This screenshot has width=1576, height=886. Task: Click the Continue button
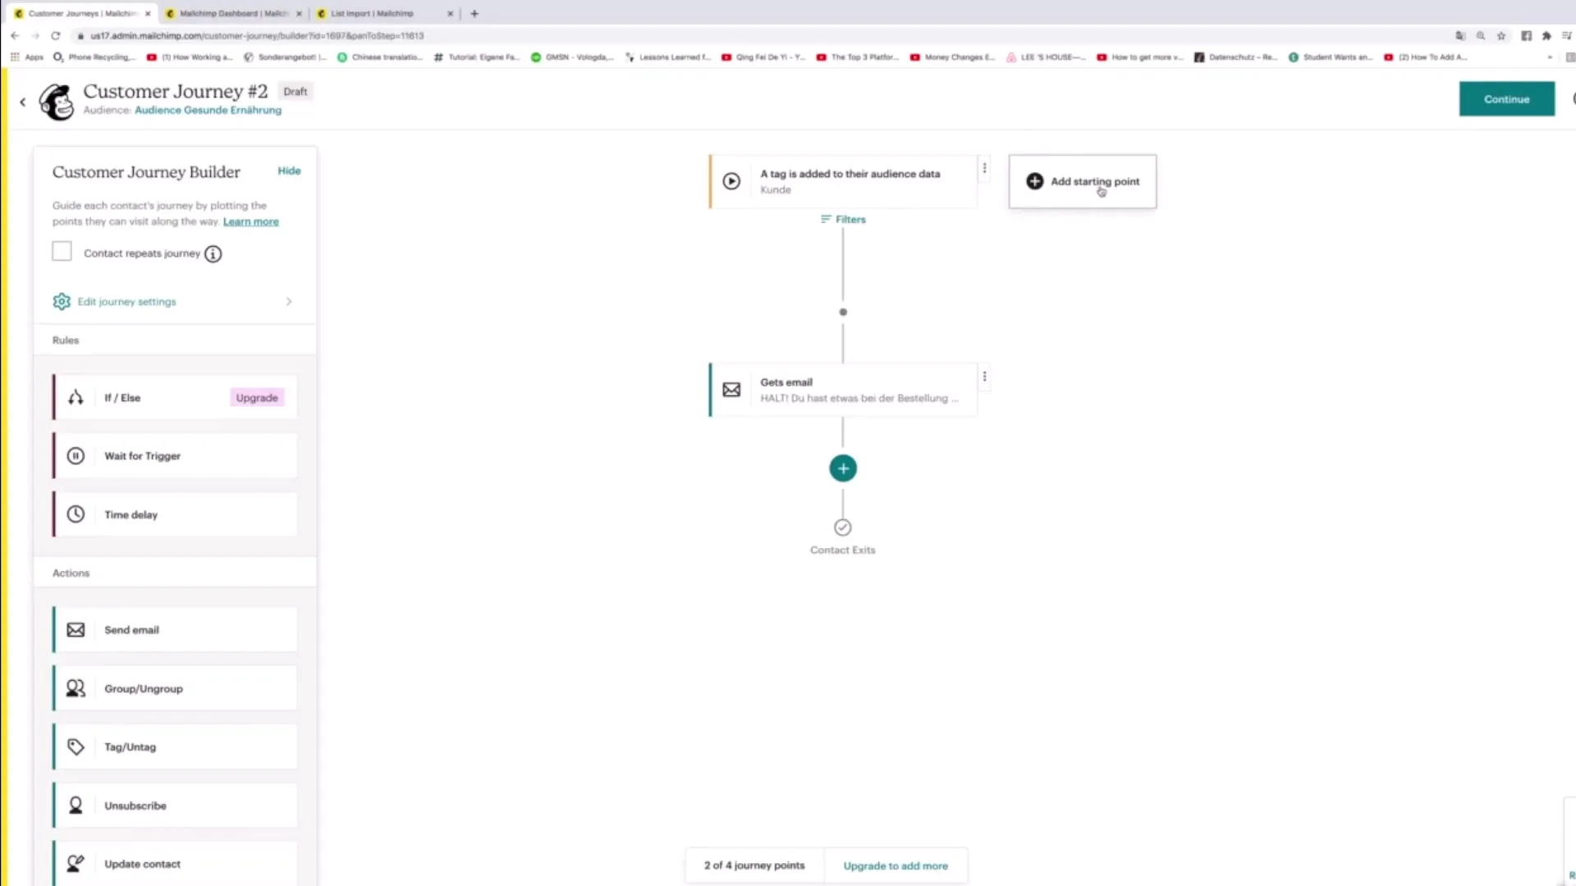1506,99
